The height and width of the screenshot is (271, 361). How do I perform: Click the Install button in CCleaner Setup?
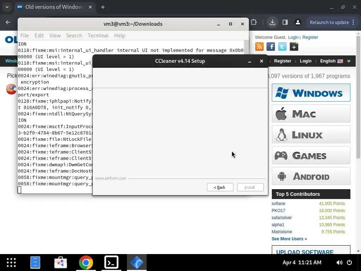pyautogui.click(x=250, y=187)
